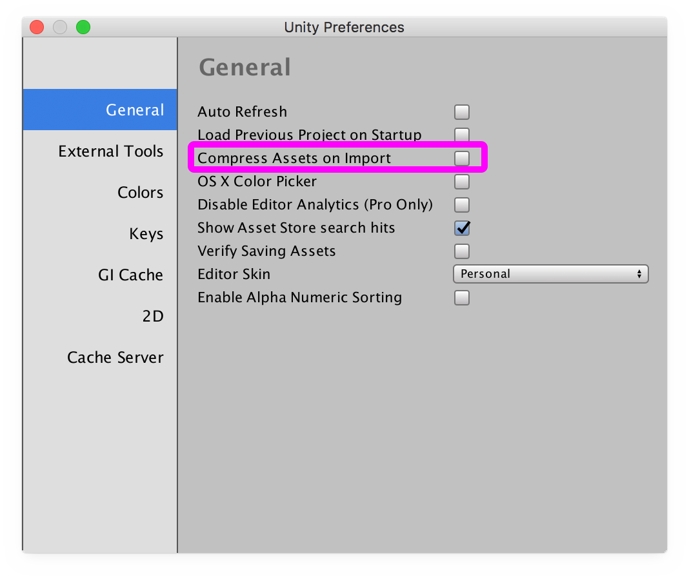
Task: Go to the GI Cache section
Action: [100, 275]
